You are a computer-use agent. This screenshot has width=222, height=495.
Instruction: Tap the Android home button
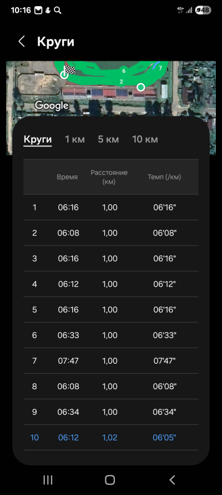[110, 480]
